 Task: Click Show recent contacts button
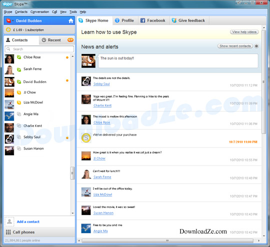[235, 46]
